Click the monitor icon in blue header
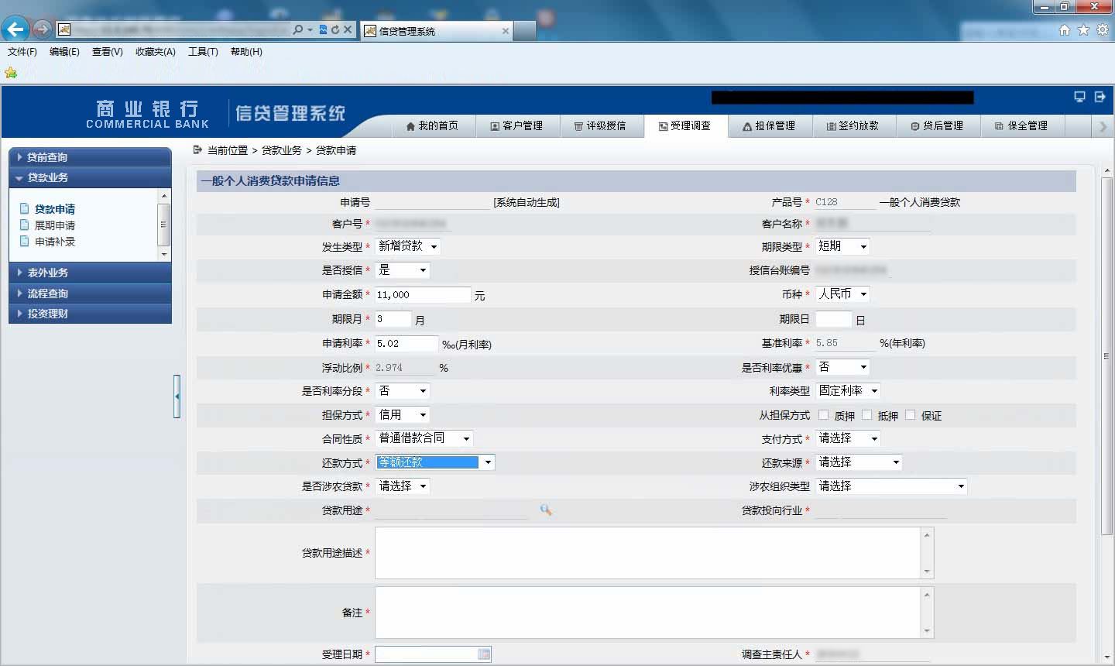Screen dimensions: 1115x666 (1079, 97)
